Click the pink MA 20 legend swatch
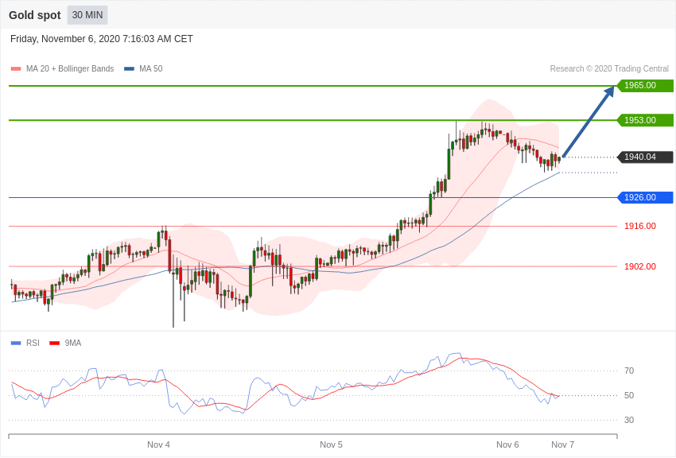 point(16,69)
